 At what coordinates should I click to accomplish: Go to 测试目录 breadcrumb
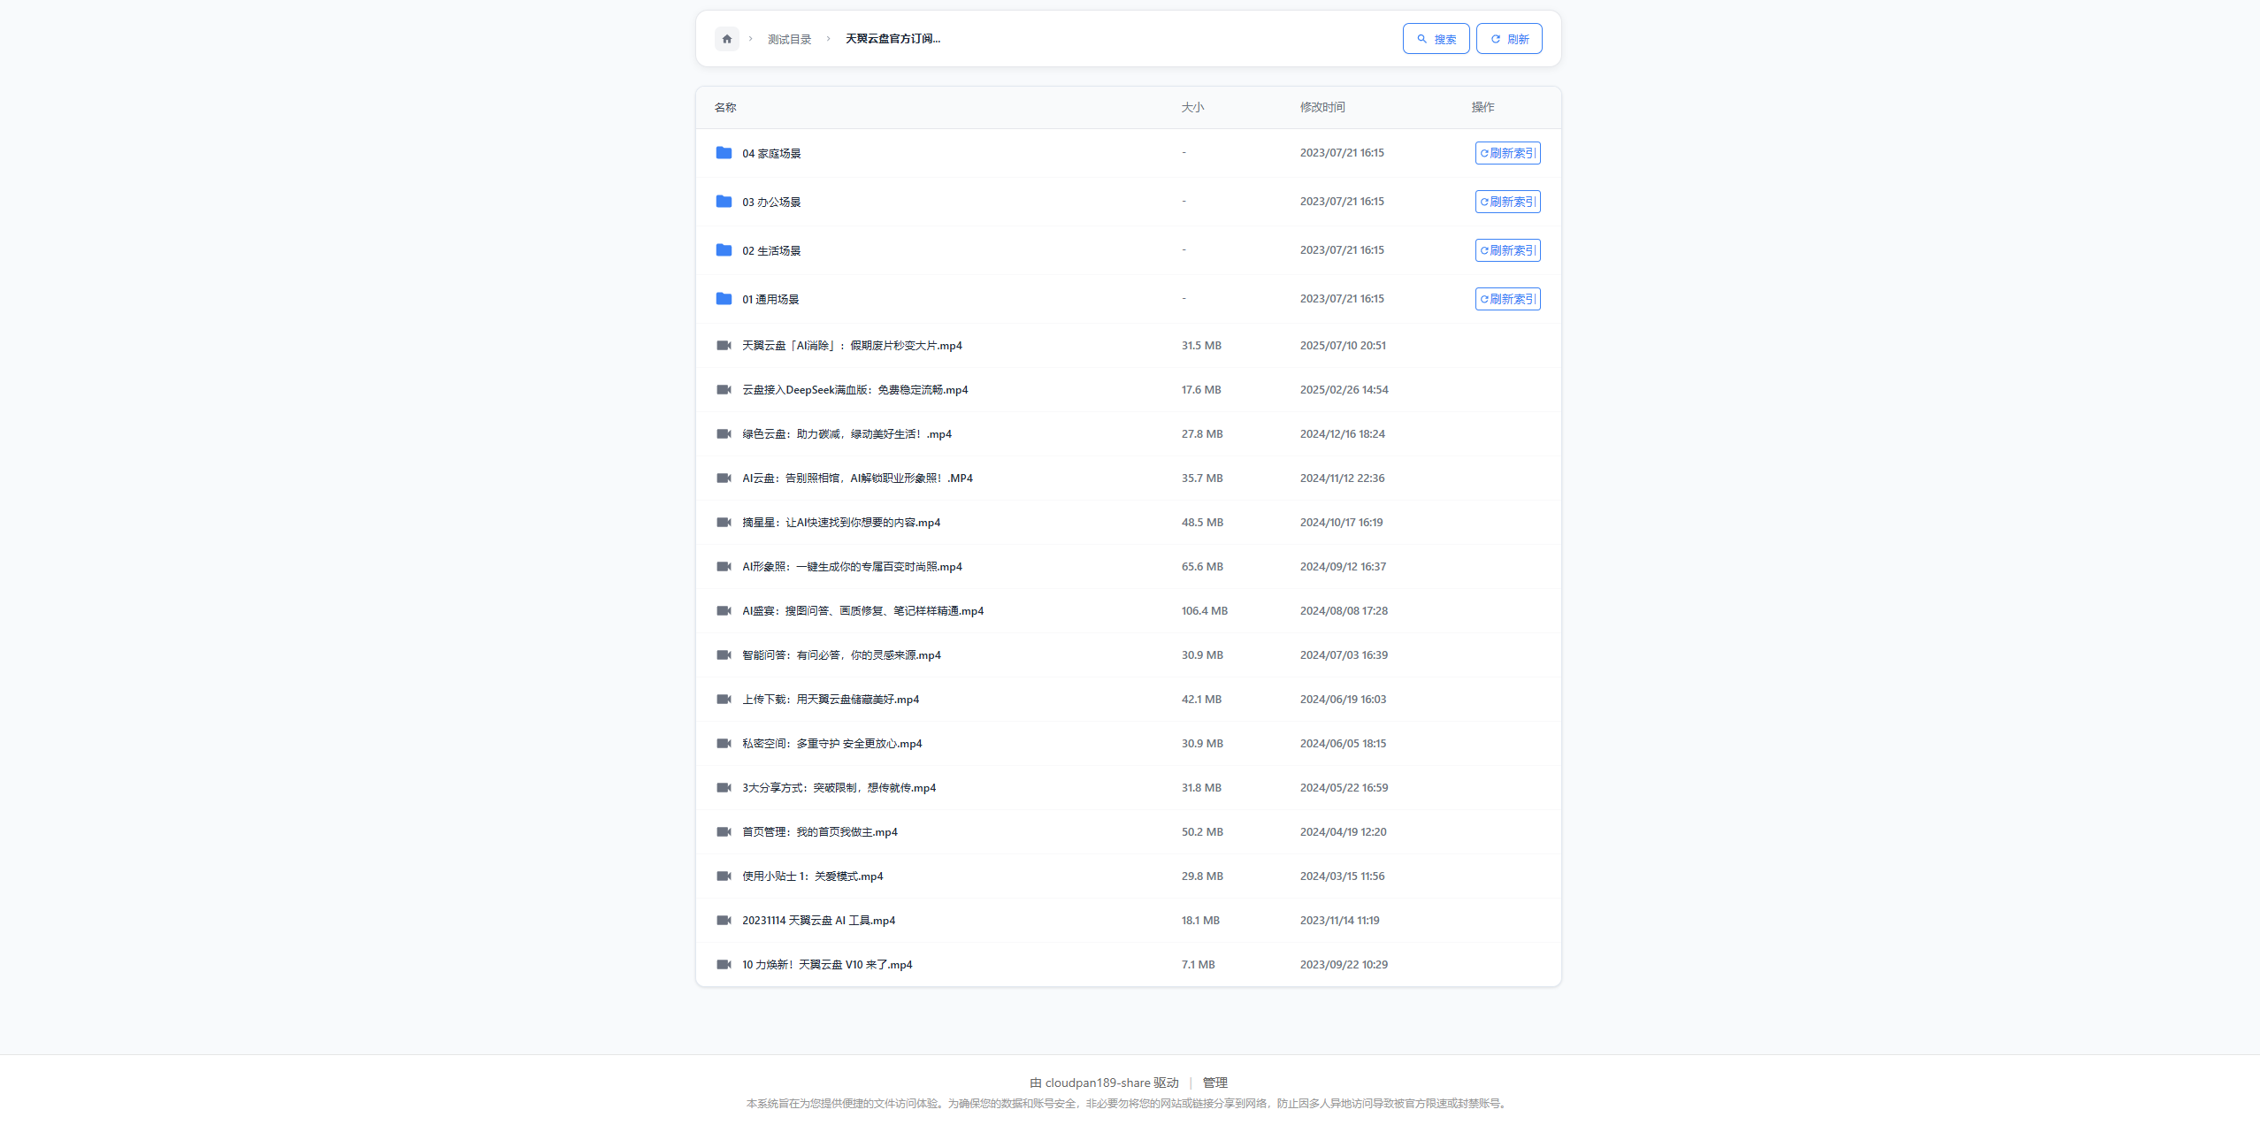coord(789,39)
